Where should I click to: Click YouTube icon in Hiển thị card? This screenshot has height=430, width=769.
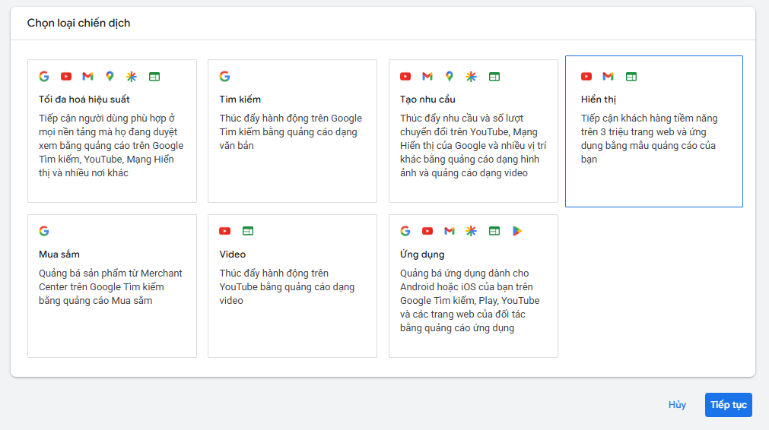point(586,77)
